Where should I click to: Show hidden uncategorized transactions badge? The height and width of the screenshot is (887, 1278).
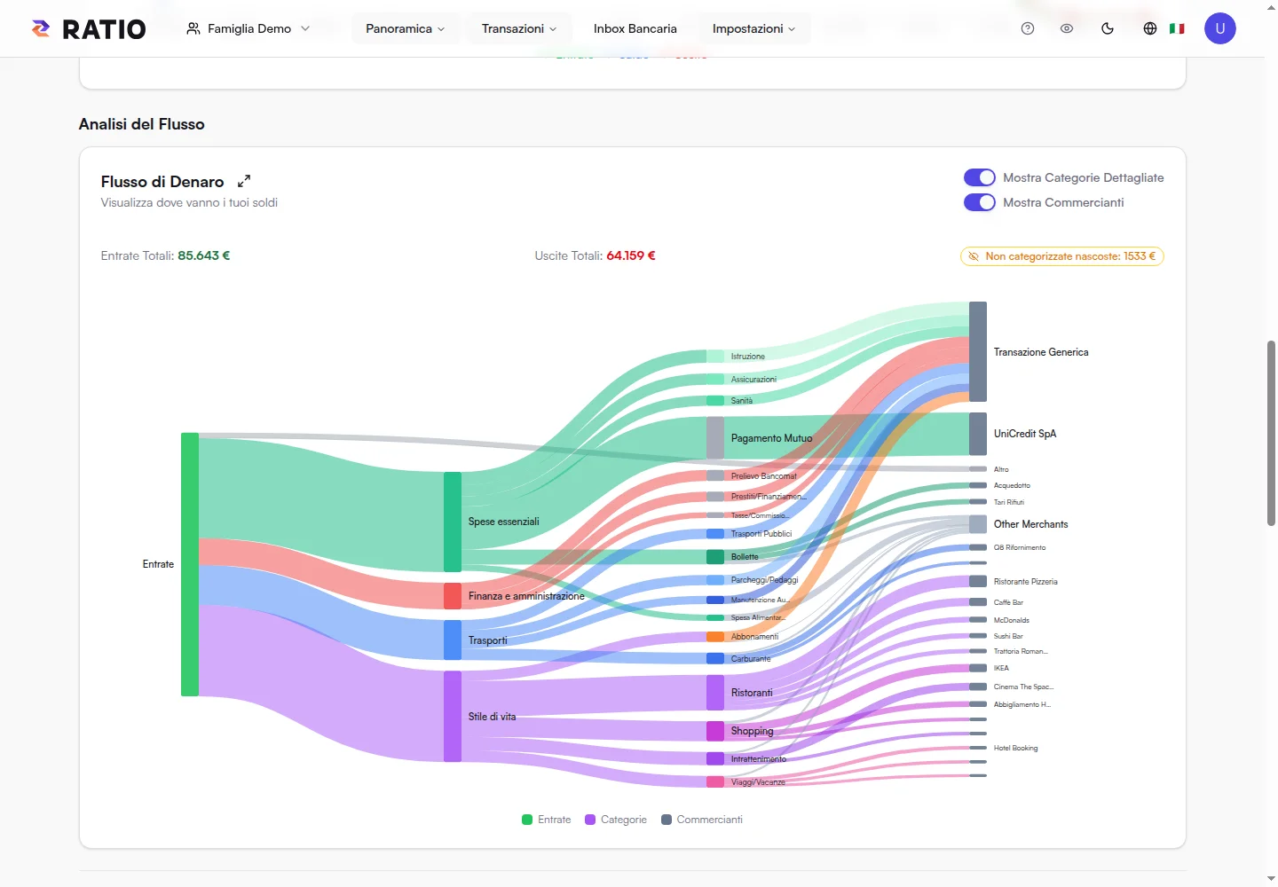[x=1061, y=256]
